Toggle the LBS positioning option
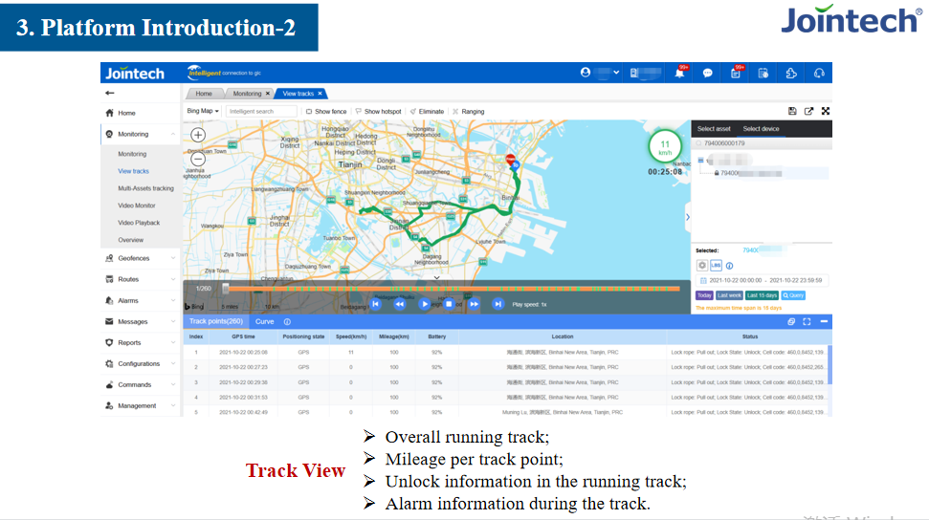Screen dimensions: 929x520 pyautogui.click(x=715, y=266)
